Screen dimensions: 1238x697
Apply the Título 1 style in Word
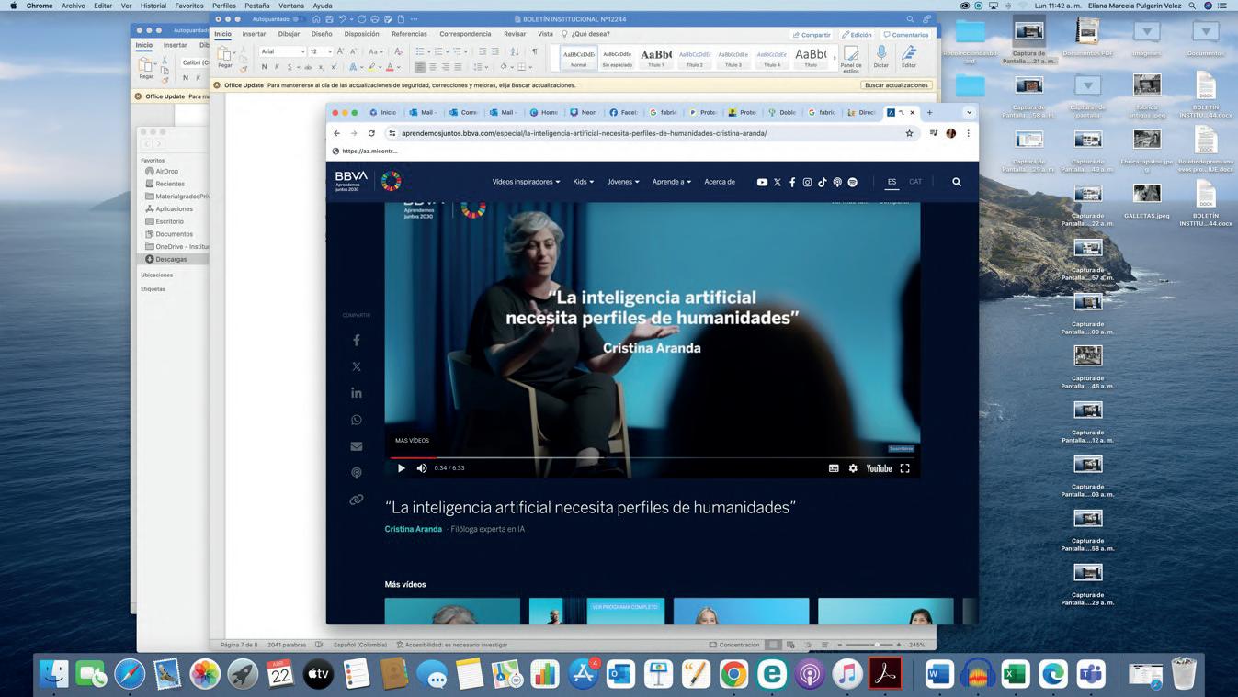(x=656, y=58)
